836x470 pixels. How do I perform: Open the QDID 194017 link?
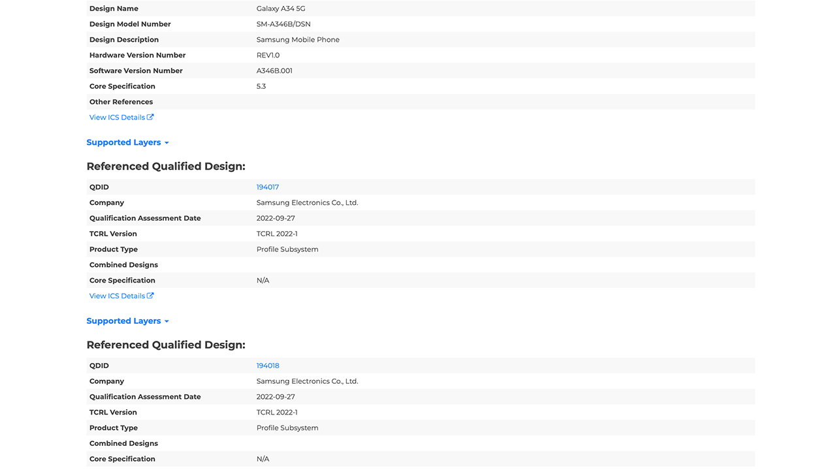tap(267, 187)
